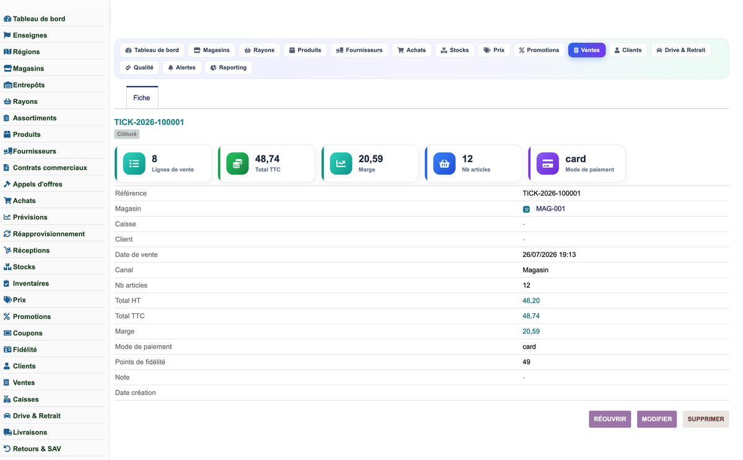Click the store icon beside MAG-001

pyautogui.click(x=526, y=209)
